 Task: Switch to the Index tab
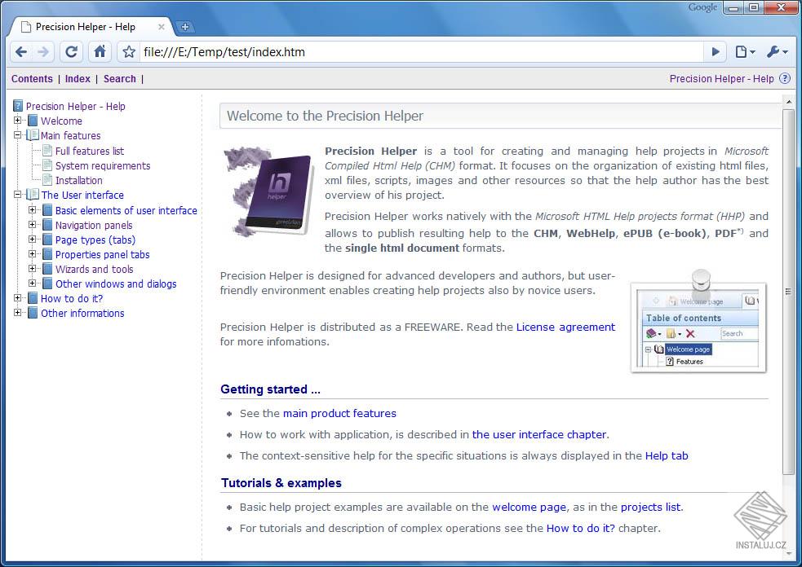click(78, 79)
